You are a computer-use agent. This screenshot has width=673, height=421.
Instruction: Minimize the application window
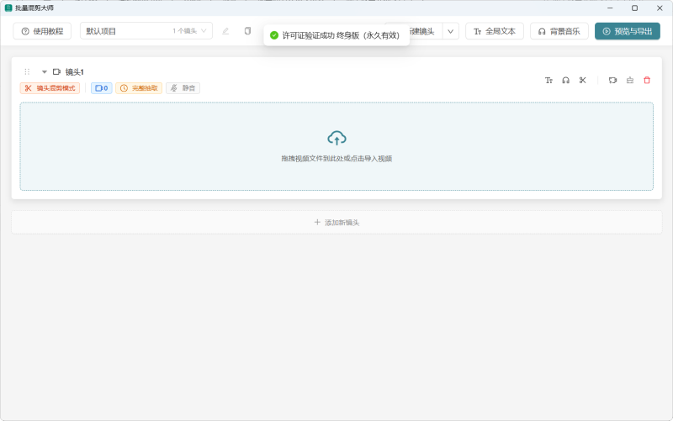(x=610, y=8)
